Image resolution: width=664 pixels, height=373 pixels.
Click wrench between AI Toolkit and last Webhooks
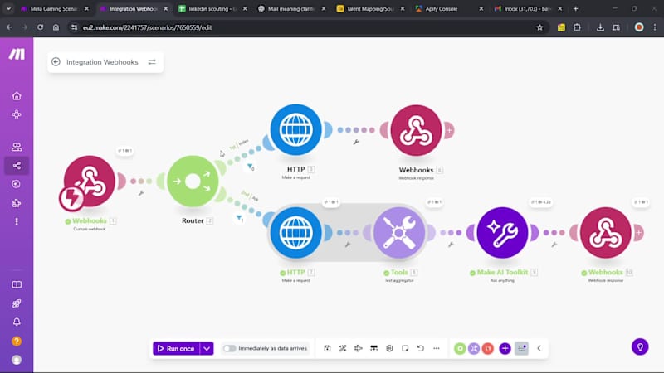click(554, 245)
